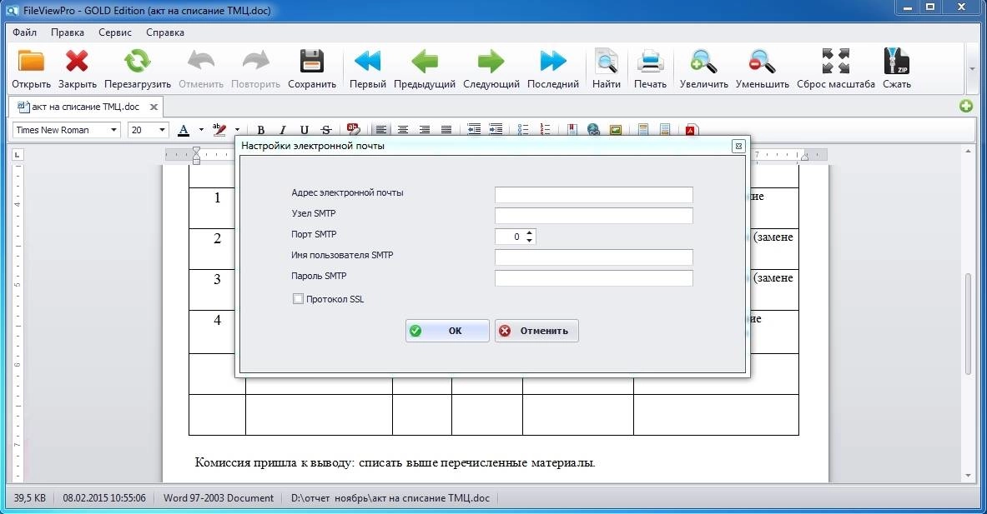Click the Пароль SMTP field

pos(593,277)
